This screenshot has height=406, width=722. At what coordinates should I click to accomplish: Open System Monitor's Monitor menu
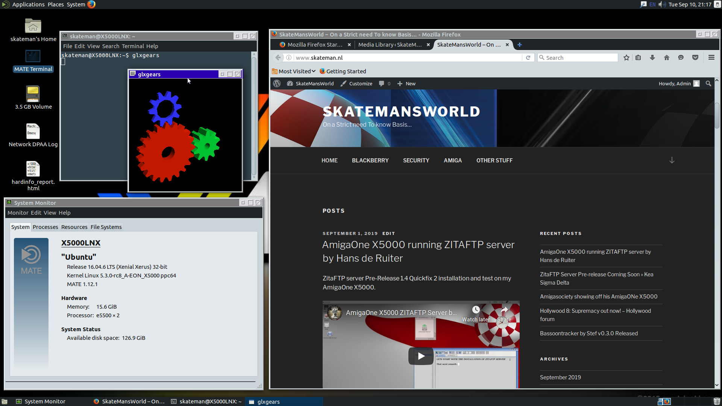pos(18,213)
